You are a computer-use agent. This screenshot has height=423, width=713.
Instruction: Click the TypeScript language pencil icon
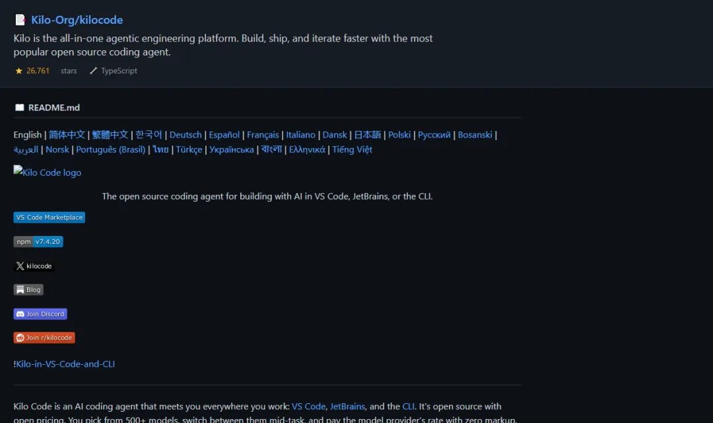tap(93, 71)
